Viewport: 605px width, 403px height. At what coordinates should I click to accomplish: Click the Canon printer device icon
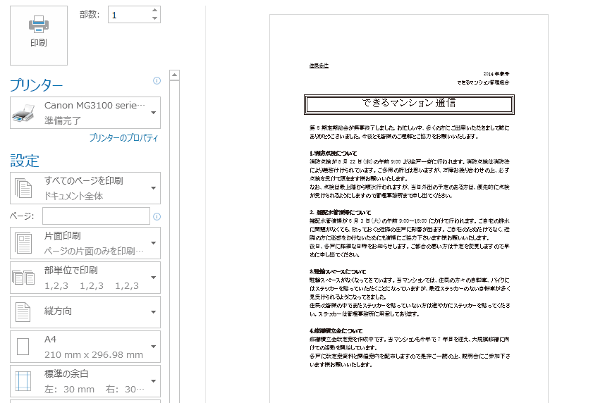23,113
